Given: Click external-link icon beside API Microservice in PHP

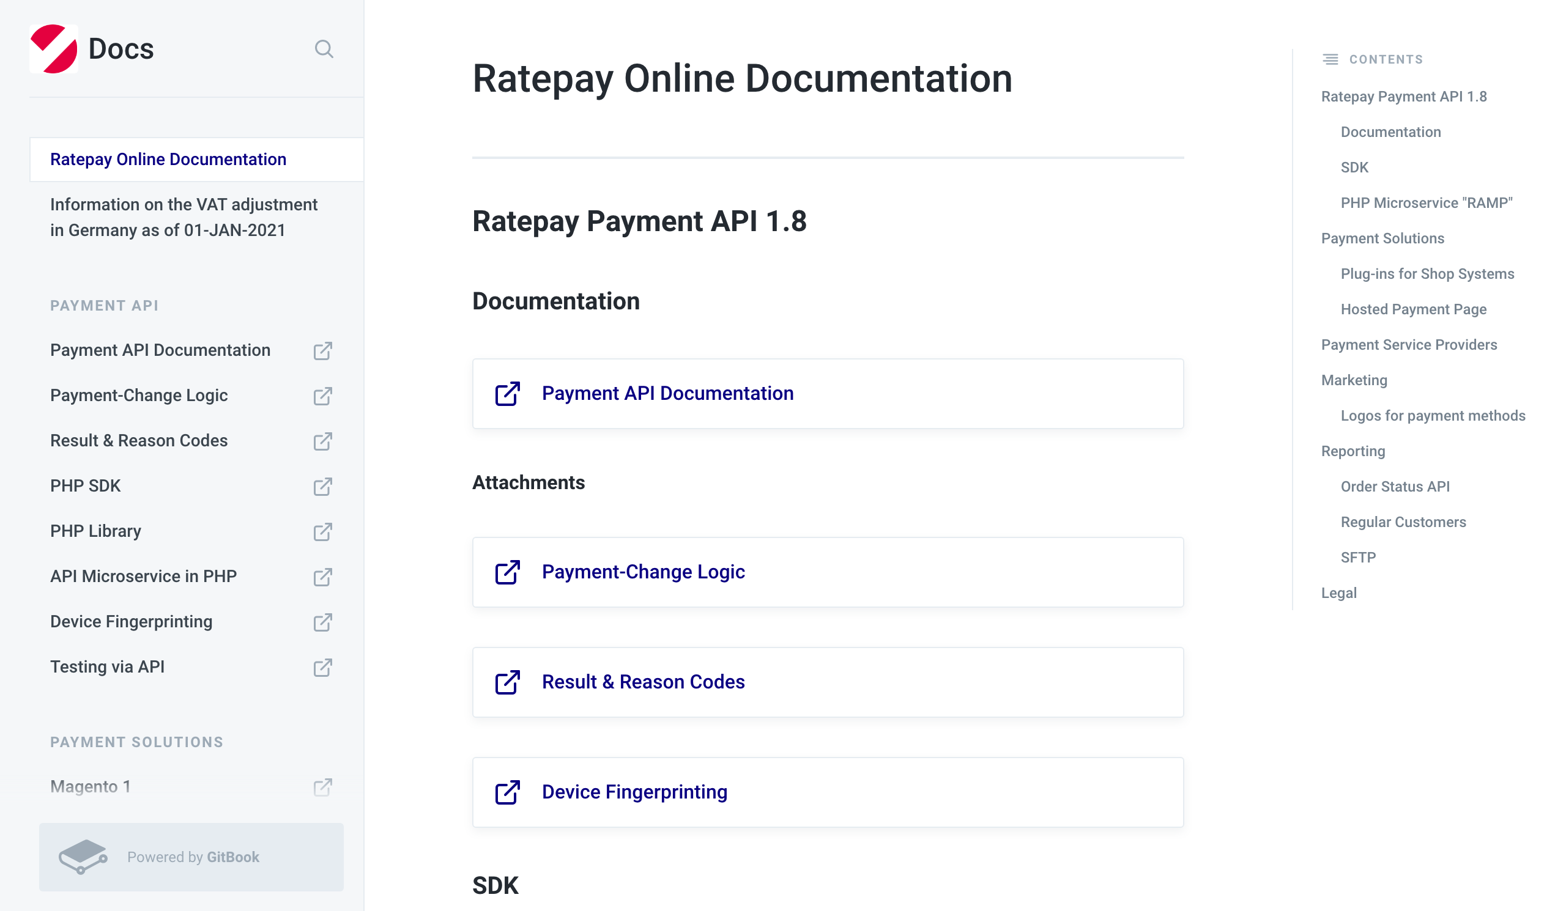Looking at the screenshot, I should point(322,578).
